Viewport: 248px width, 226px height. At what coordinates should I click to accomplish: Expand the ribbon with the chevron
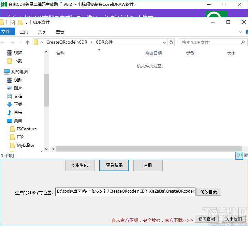point(240,32)
